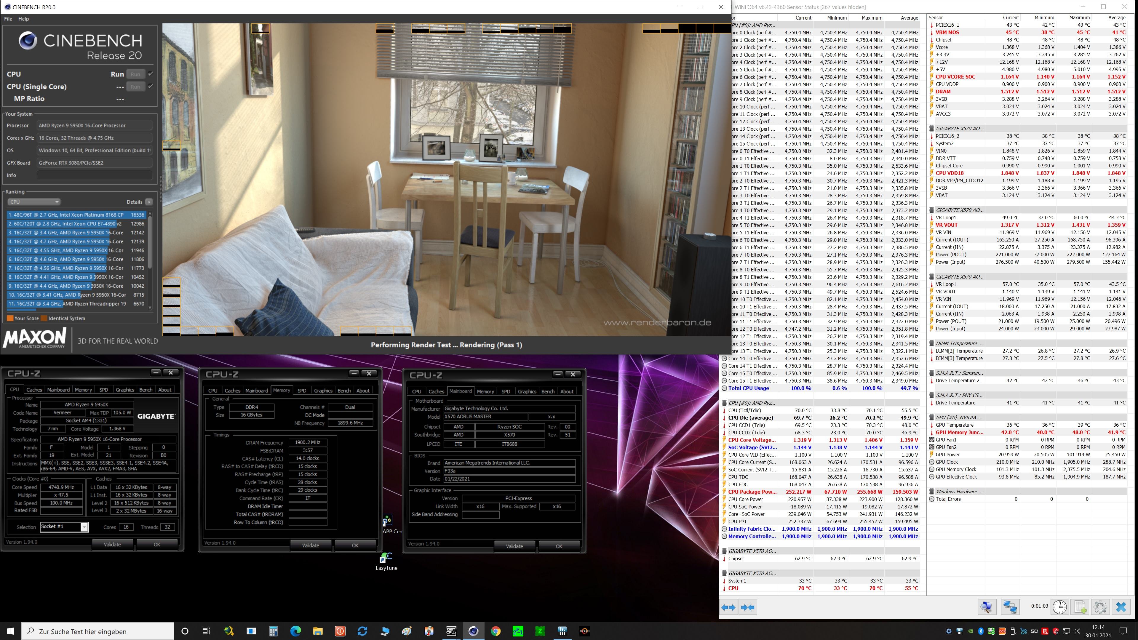
Task: Reset HWiNFO timer with clock icon
Action: coord(1059,607)
